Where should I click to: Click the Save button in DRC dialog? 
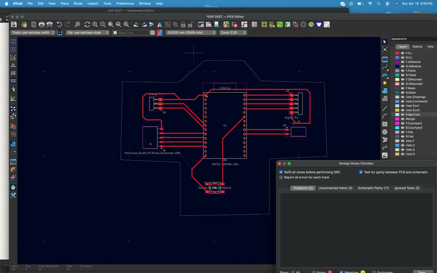coord(422,271)
